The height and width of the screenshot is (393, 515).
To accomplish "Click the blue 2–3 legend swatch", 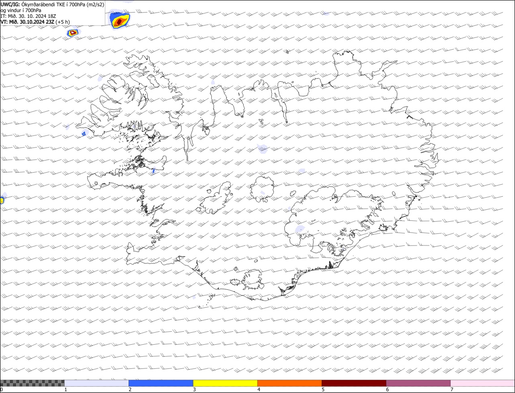I will coord(161,383).
